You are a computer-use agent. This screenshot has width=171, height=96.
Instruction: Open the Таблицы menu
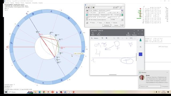click(17, 3)
